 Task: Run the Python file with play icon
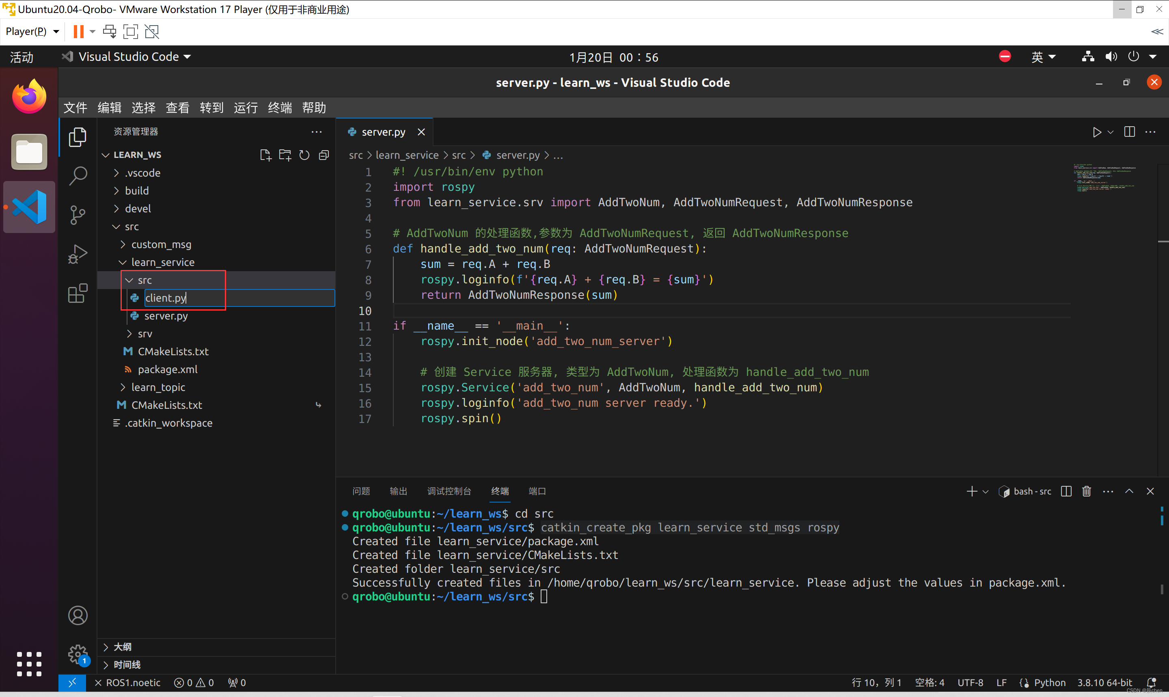[1096, 132]
